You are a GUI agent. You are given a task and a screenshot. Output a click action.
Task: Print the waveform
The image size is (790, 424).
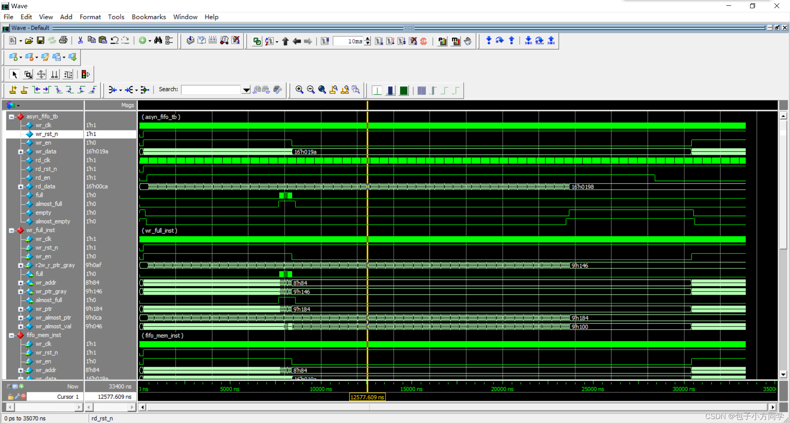tap(63, 40)
